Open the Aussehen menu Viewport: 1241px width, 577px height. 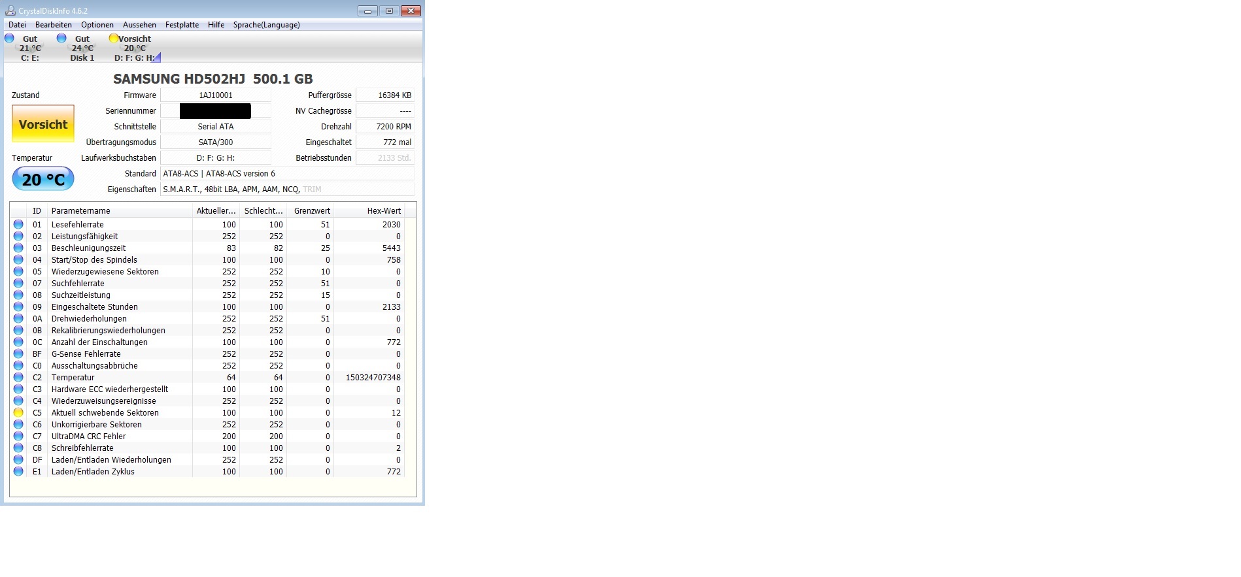click(139, 25)
